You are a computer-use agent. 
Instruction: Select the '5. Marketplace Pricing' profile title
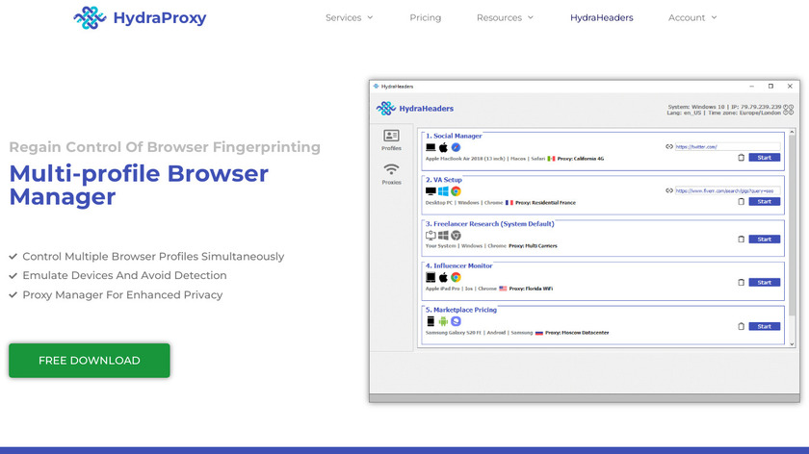[460, 310]
